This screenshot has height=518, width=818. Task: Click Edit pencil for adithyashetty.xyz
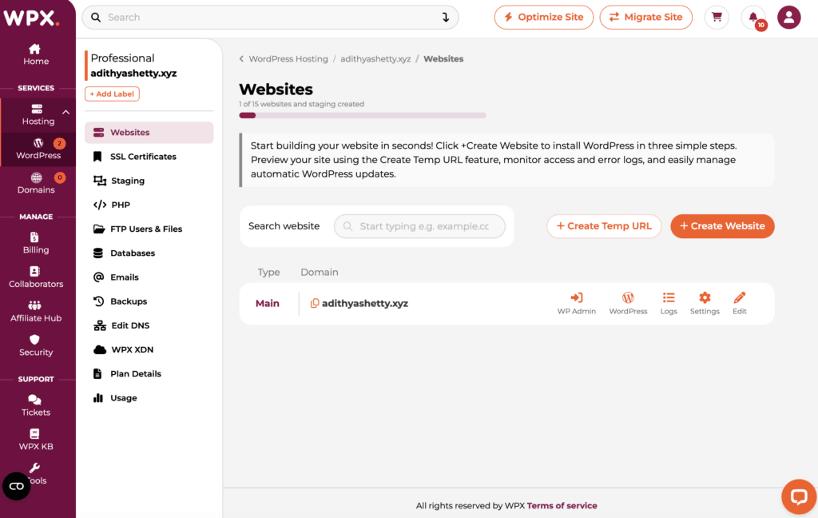coord(739,304)
